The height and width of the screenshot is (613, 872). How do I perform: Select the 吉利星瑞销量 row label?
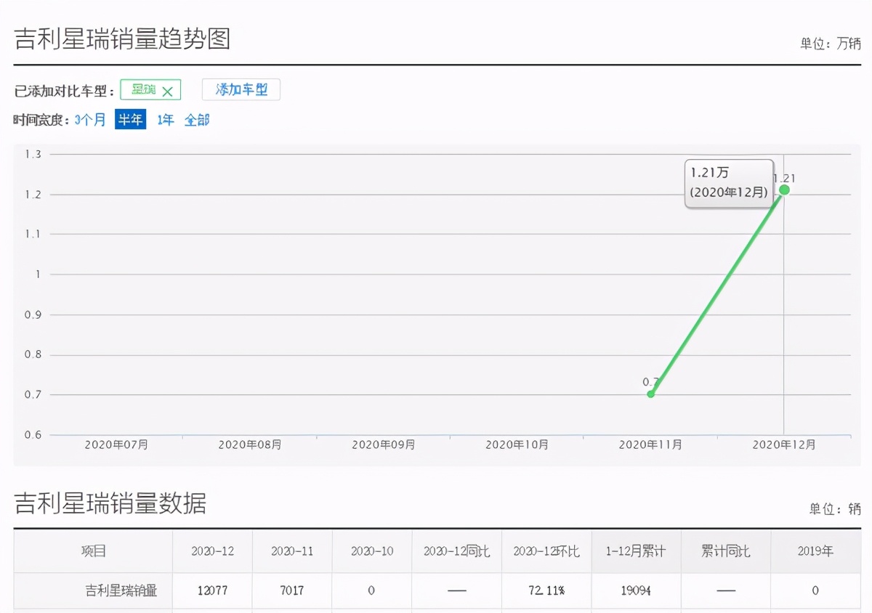(121, 590)
